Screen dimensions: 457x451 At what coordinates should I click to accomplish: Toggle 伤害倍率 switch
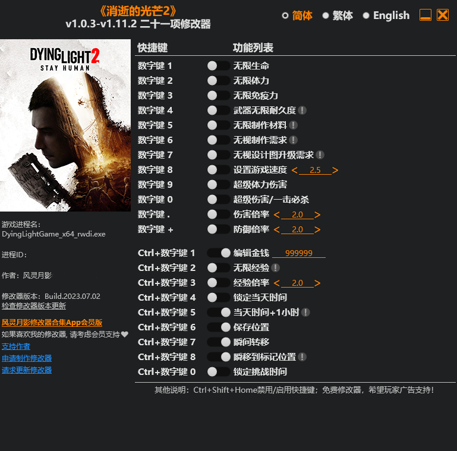(219, 215)
